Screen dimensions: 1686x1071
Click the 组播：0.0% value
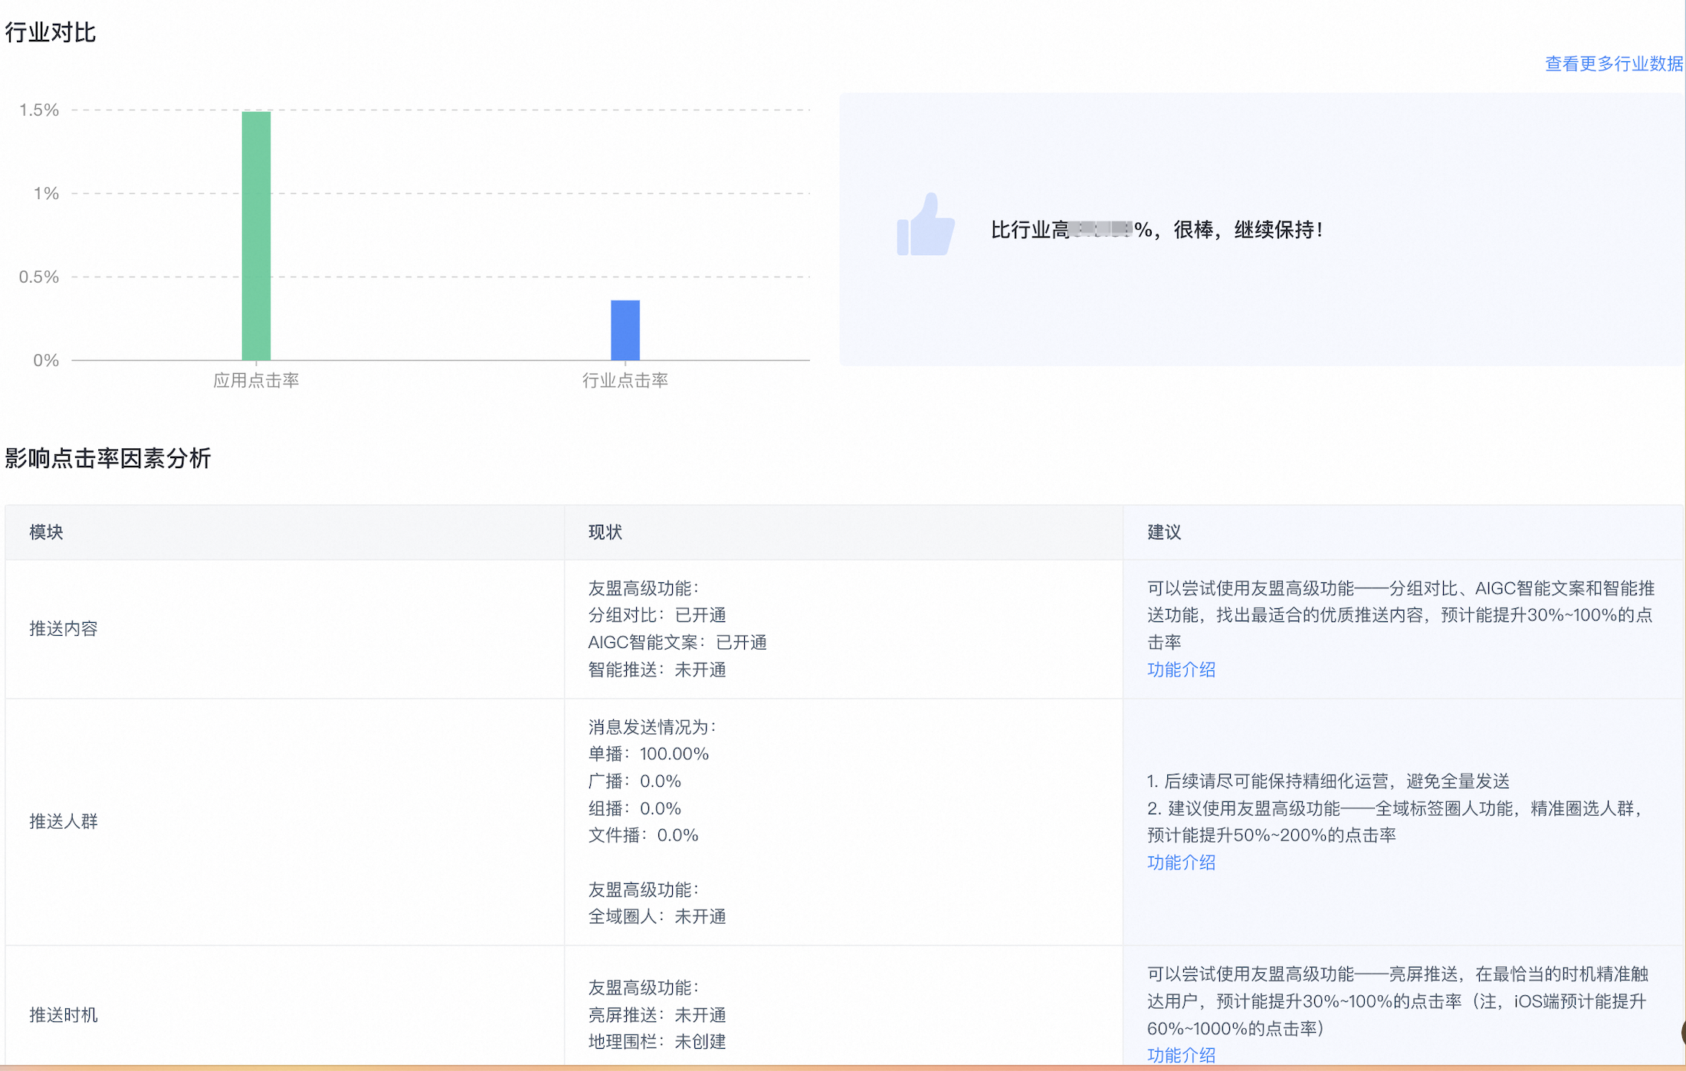coord(635,808)
